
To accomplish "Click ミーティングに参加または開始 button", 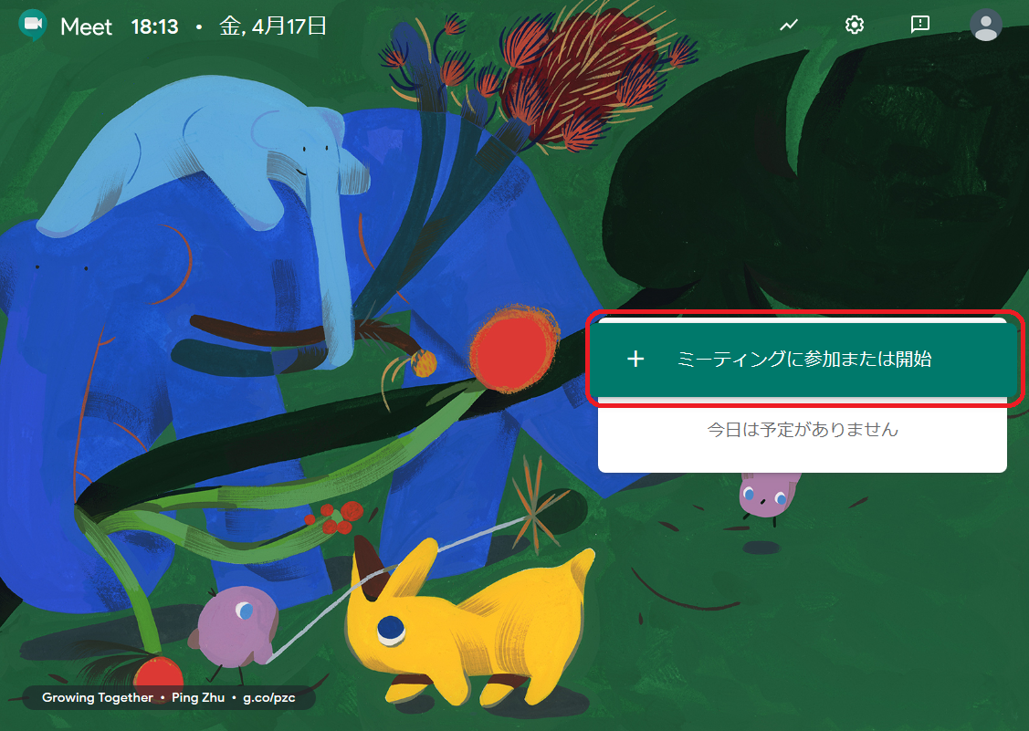I will pyautogui.click(x=802, y=359).
